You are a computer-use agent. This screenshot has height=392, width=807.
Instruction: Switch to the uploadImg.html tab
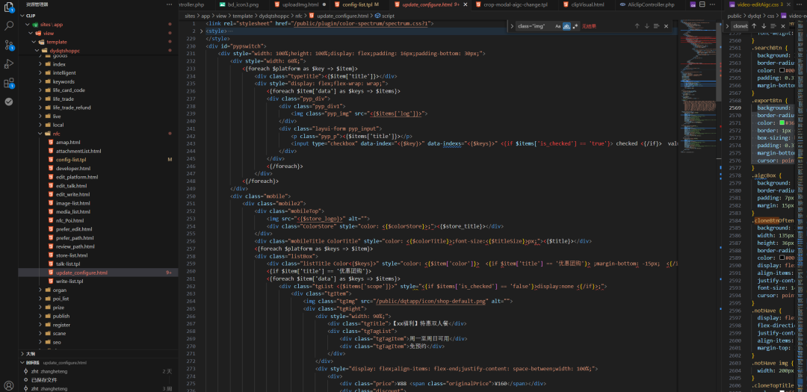tap(300, 4)
